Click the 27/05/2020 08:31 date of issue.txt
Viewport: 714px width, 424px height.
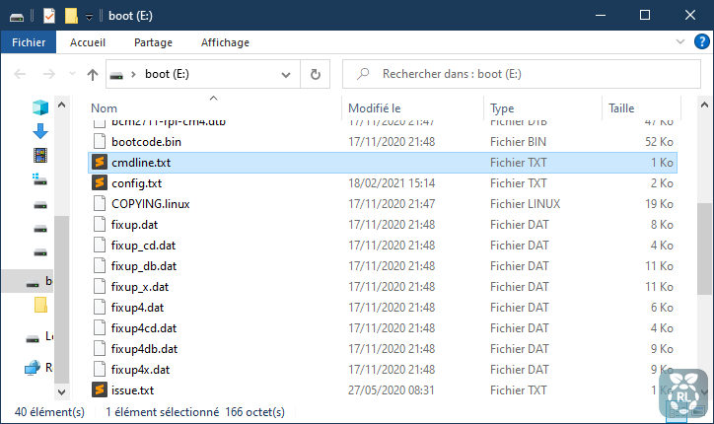(x=392, y=390)
